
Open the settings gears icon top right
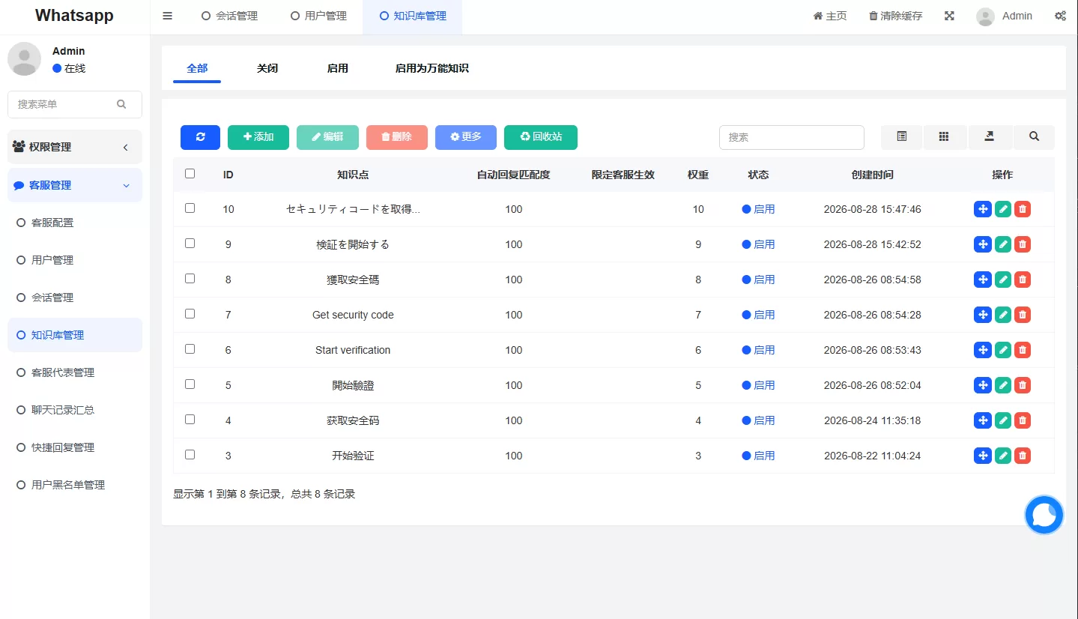tap(1060, 16)
